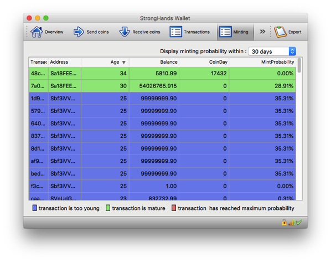Select the transaction row 837...

(x=162, y=136)
